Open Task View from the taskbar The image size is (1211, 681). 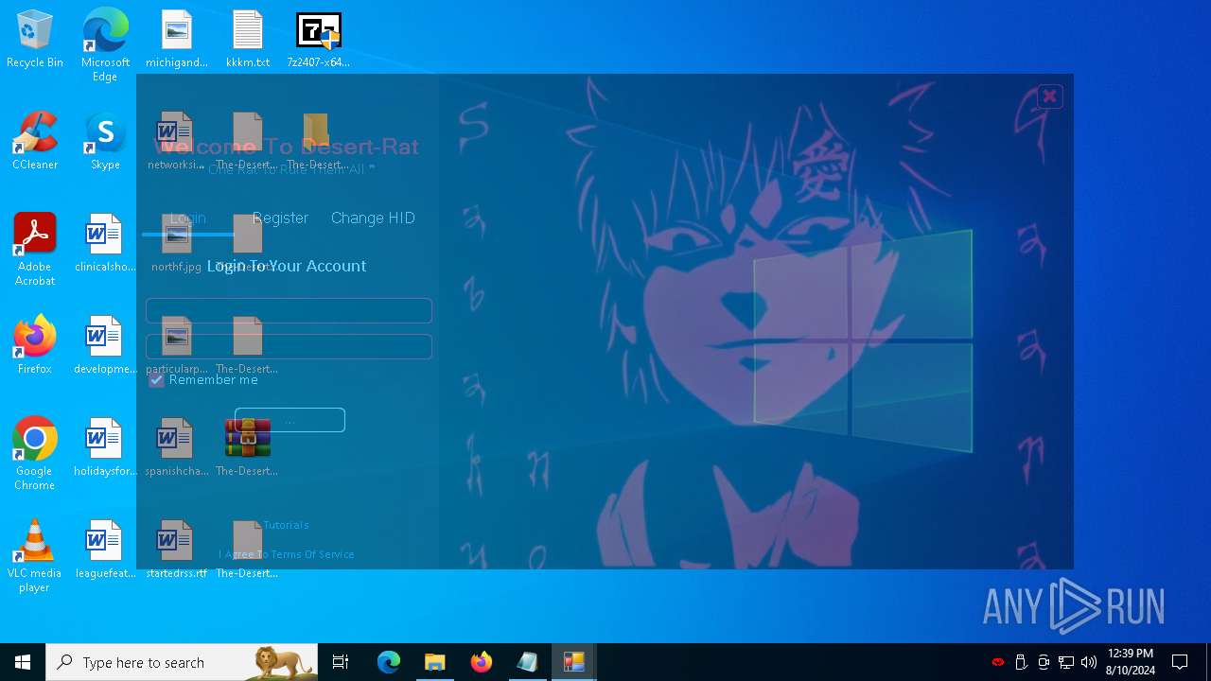tap(341, 662)
